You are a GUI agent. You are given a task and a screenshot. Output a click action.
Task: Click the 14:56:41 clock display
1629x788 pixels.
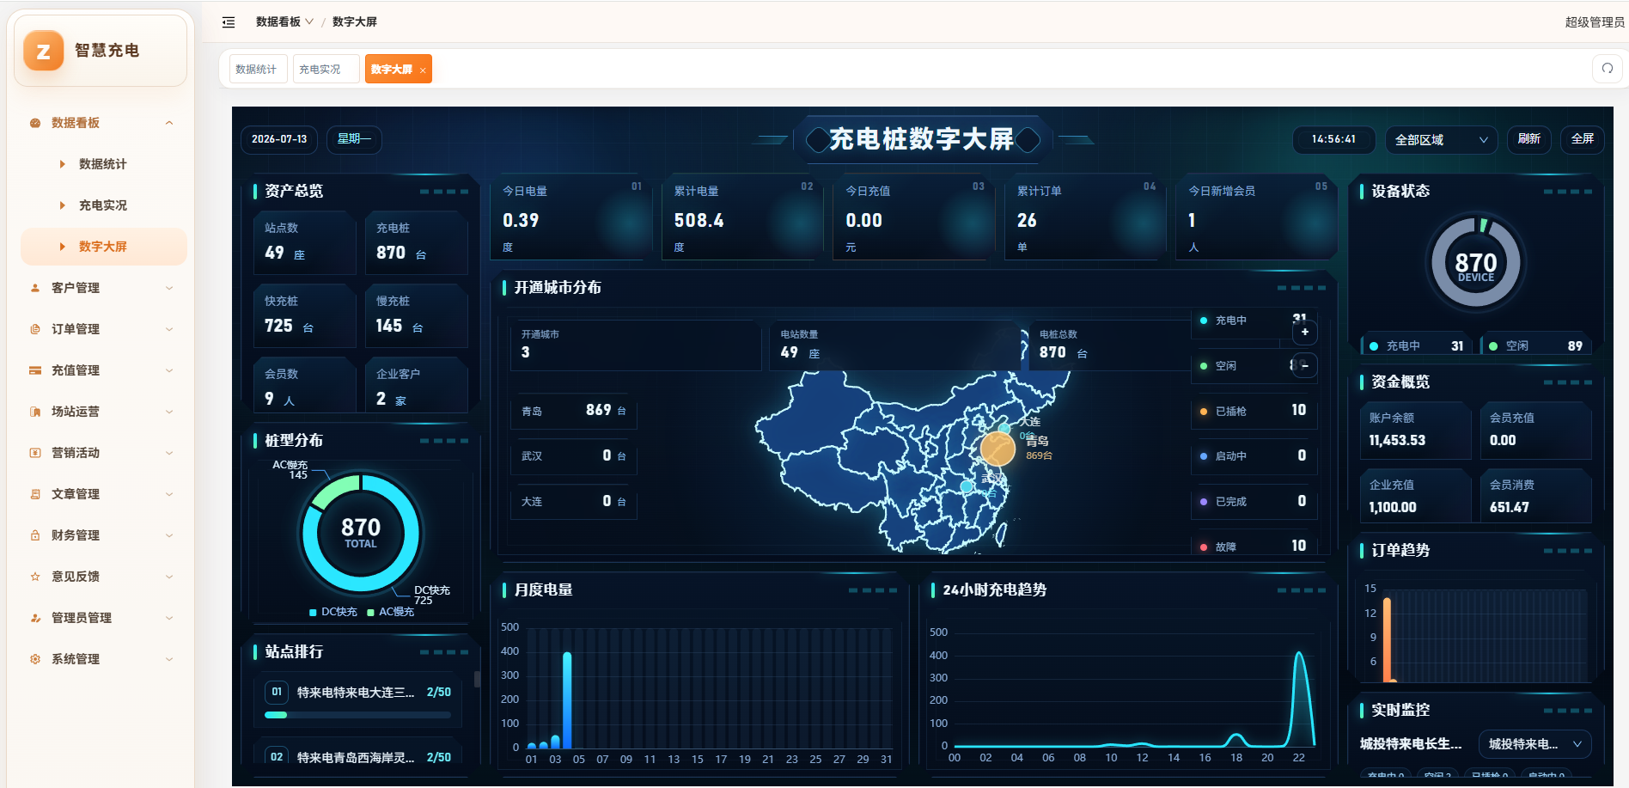(1333, 139)
